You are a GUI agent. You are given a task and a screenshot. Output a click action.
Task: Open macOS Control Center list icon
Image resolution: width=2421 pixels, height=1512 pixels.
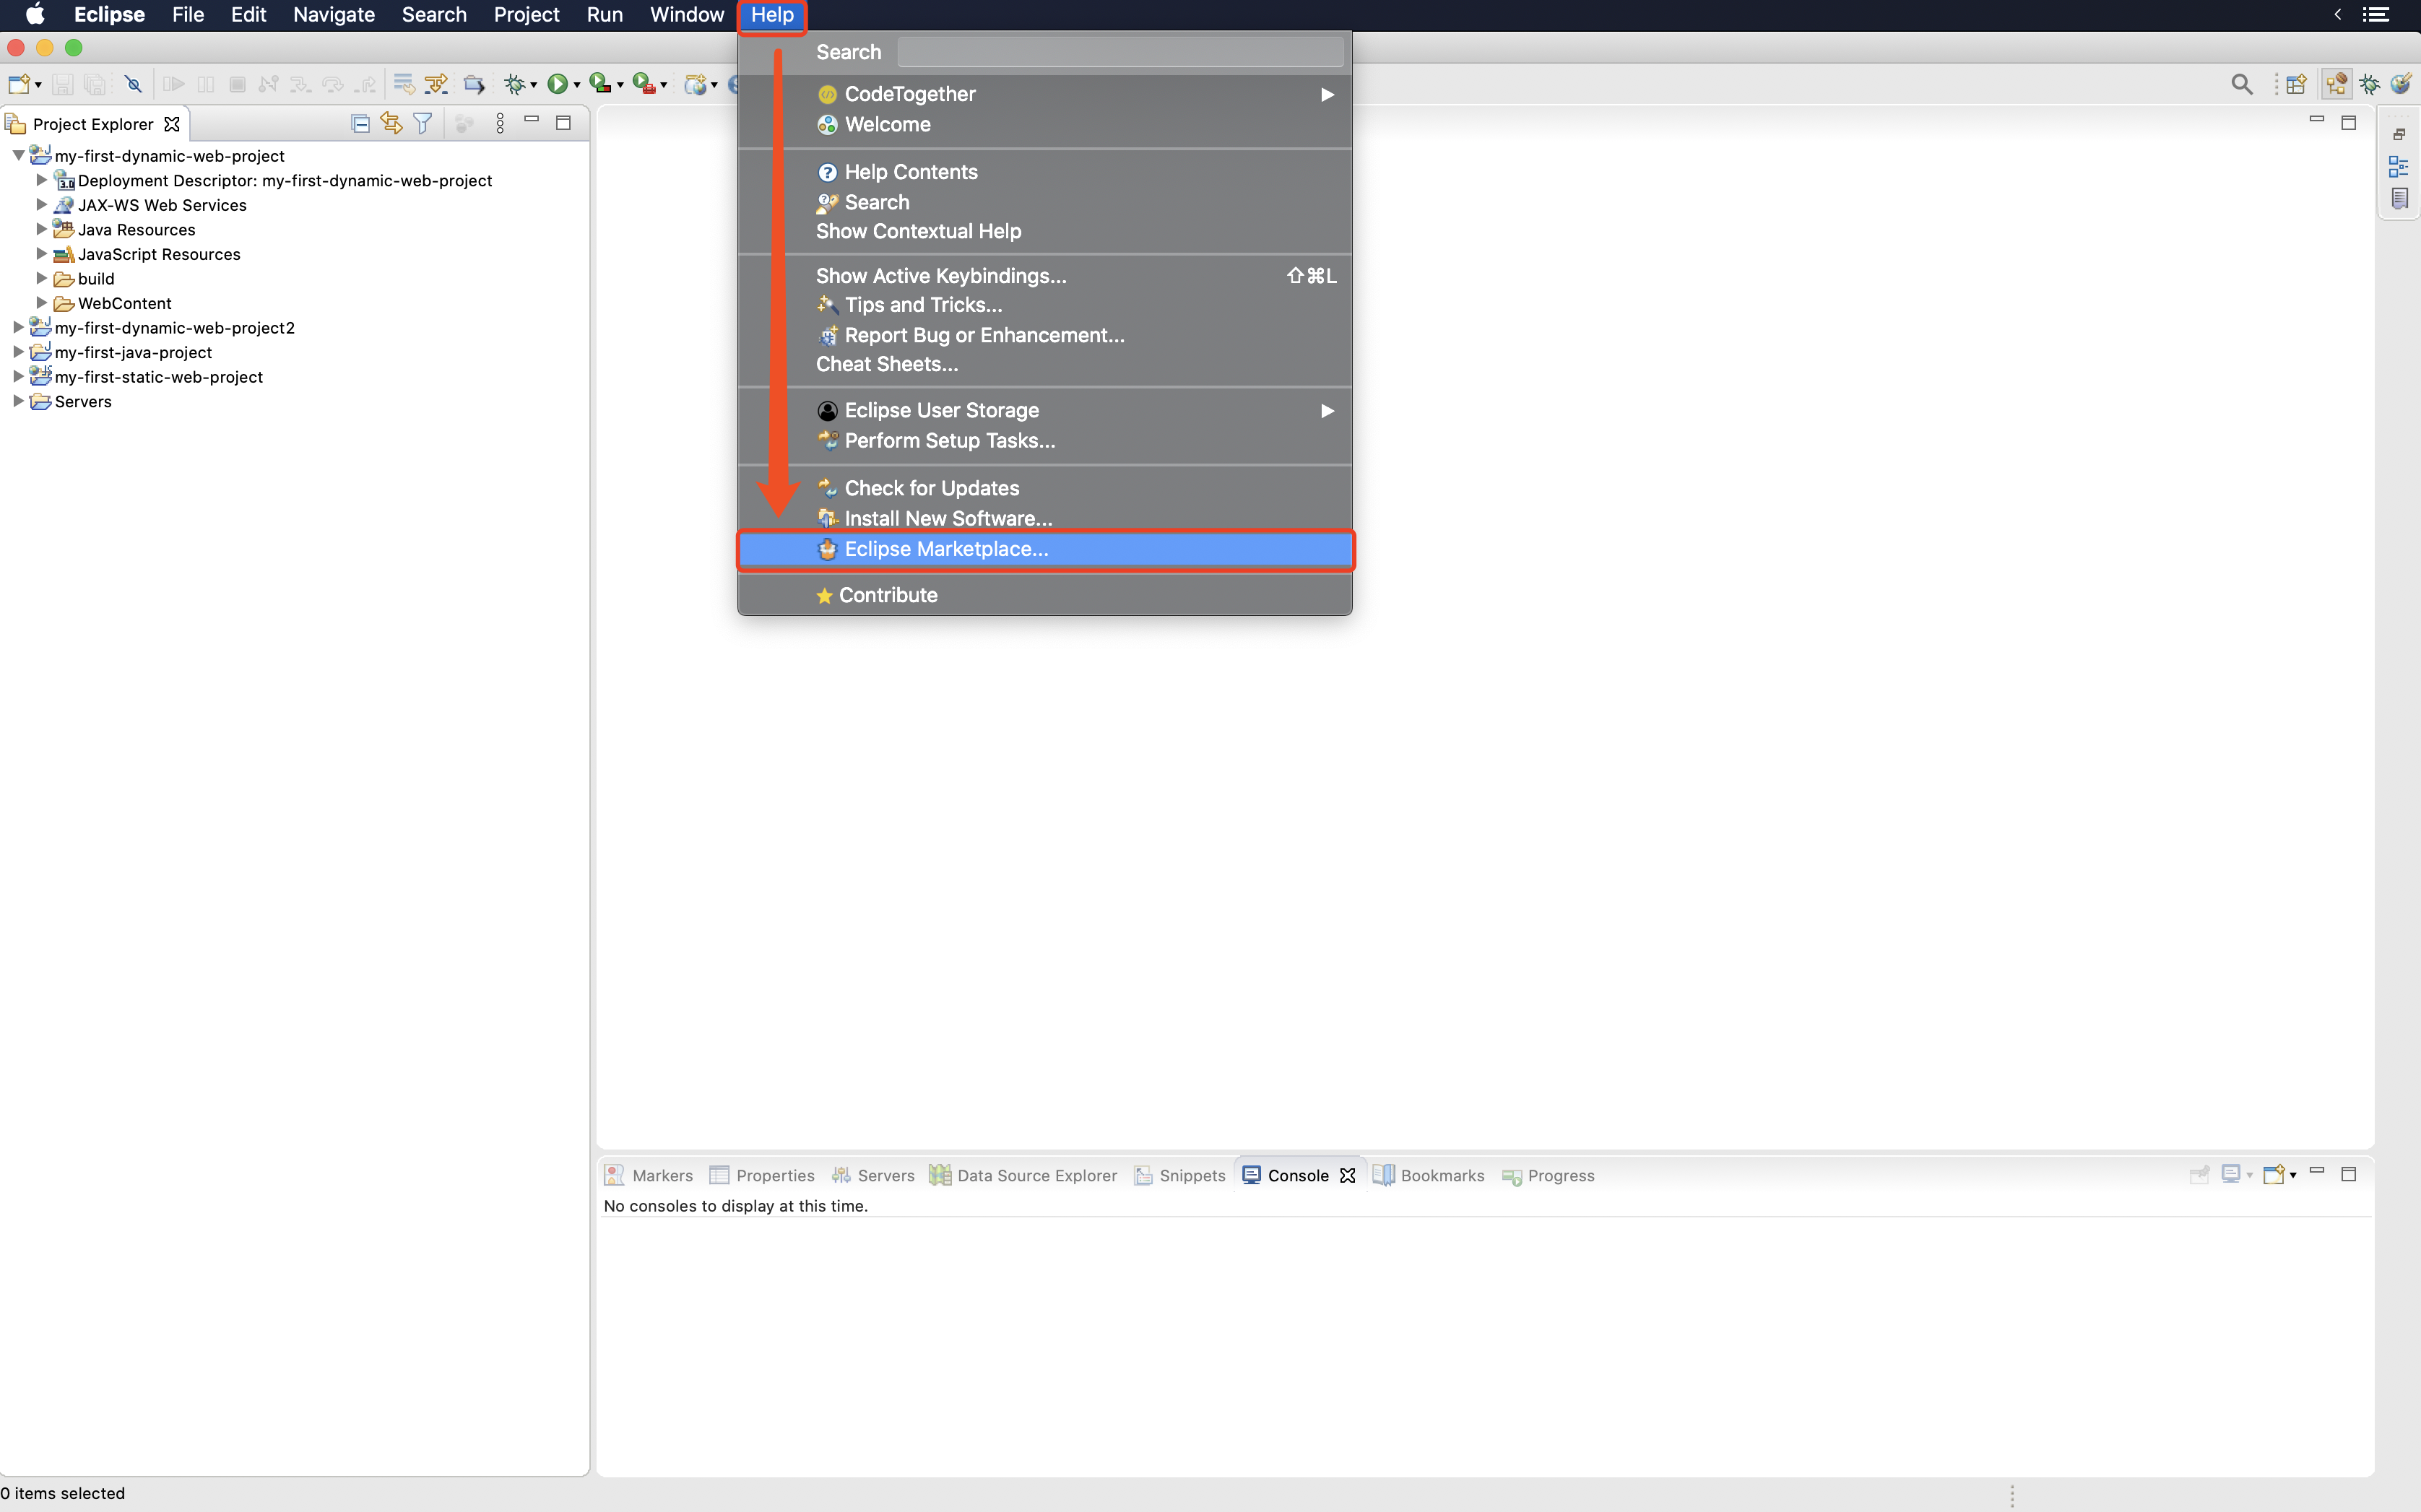2376,15
